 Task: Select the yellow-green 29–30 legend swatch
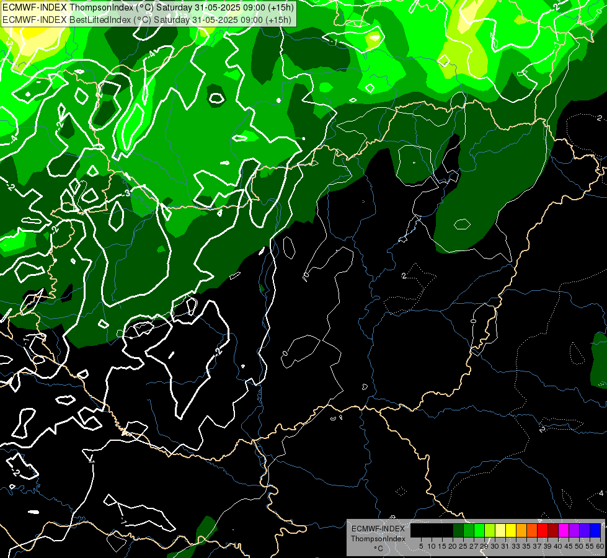[490, 530]
